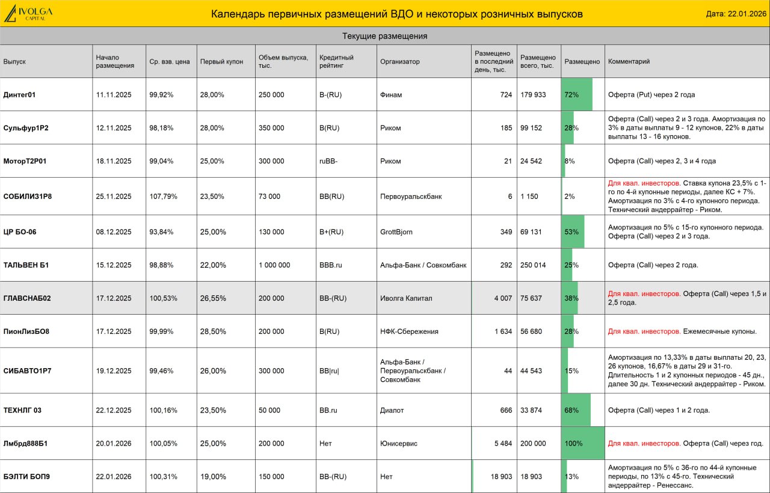
Task: Click the 13% progress bar for БЭЛТИ БОП9
Action: click(565, 476)
